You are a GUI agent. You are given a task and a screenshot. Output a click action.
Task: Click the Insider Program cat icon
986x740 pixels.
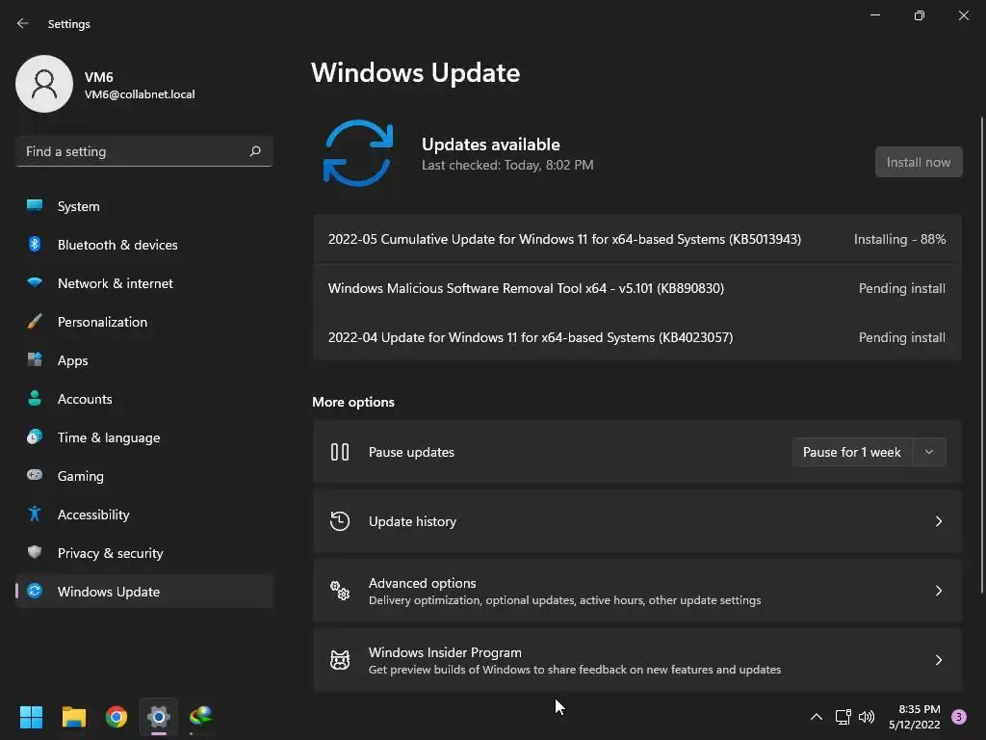pos(340,659)
